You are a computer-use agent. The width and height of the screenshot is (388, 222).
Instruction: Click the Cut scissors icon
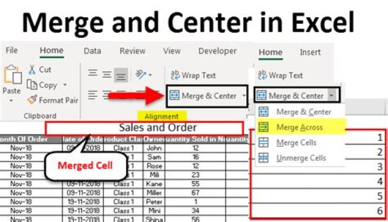(x=32, y=70)
